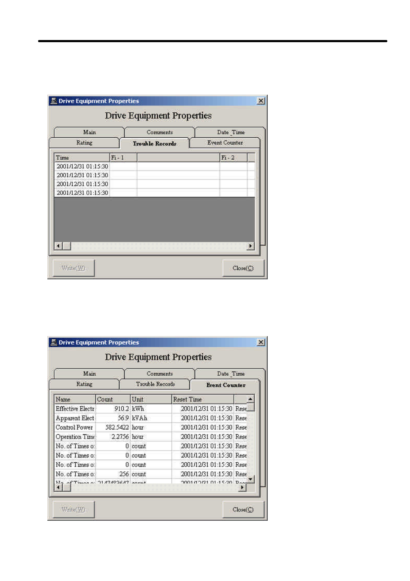410x581 pixels.
Task: Select second trouble record time entry
Action: click(82, 175)
